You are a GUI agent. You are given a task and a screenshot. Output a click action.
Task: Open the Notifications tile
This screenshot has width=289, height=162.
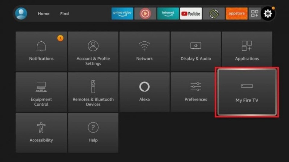pos(41,51)
